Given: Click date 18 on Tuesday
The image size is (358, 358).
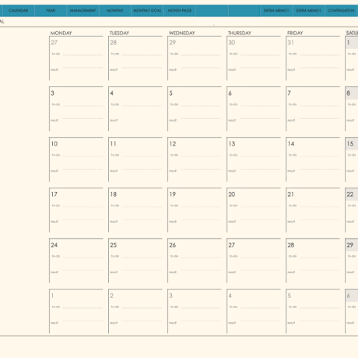Looking at the screenshot, I should (114, 195).
